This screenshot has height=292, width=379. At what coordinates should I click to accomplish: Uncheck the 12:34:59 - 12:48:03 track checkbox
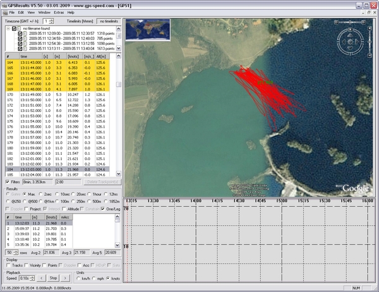[x=20, y=39]
